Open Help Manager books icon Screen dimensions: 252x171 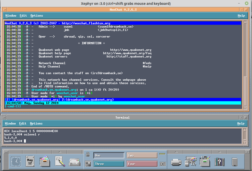point(219,162)
